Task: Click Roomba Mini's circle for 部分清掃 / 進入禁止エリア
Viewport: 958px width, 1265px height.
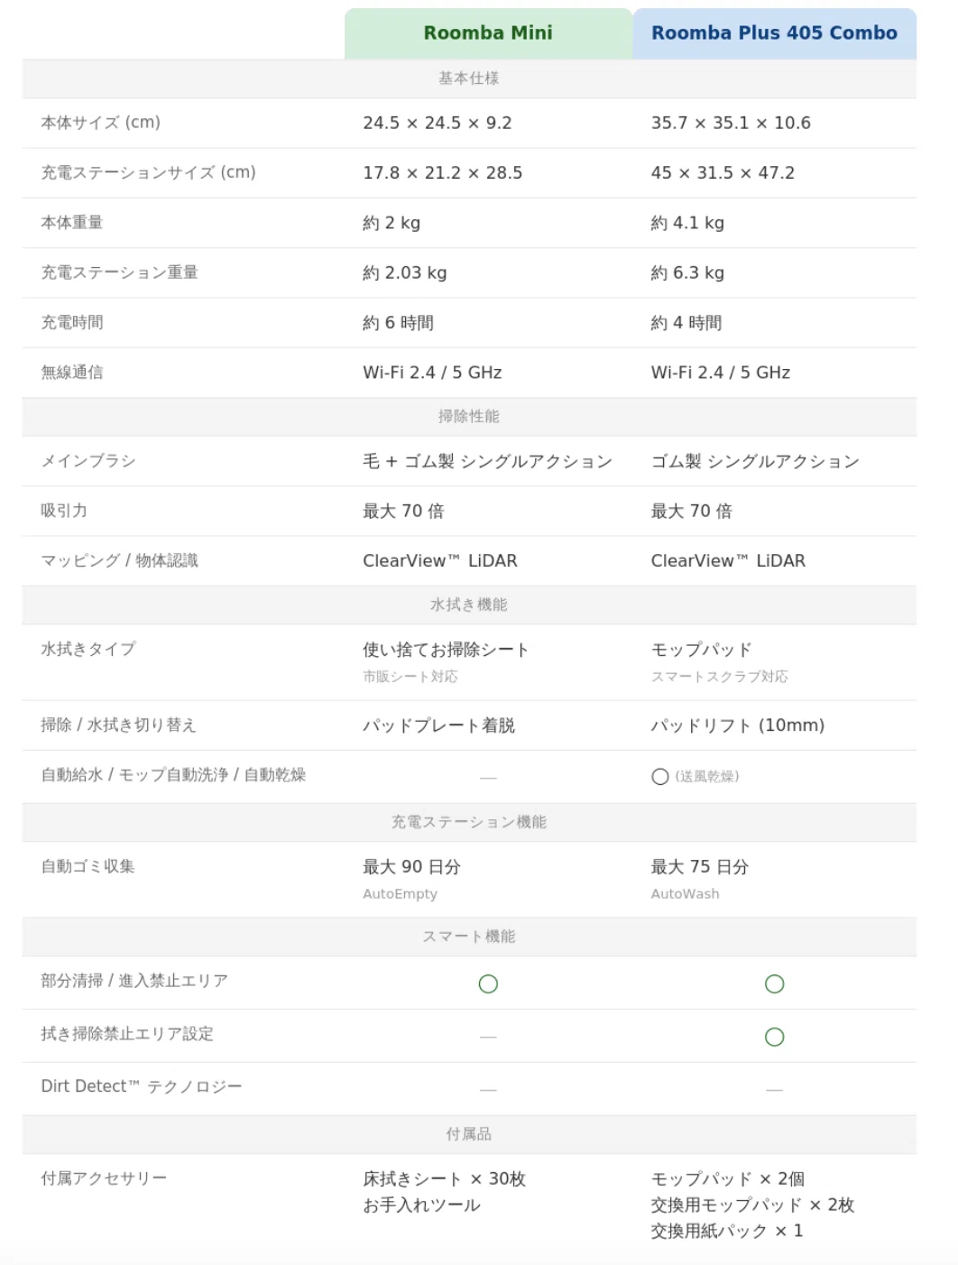Action: [488, 983]
